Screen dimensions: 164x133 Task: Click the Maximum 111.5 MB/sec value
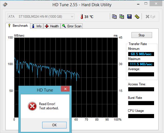[141, 64]
